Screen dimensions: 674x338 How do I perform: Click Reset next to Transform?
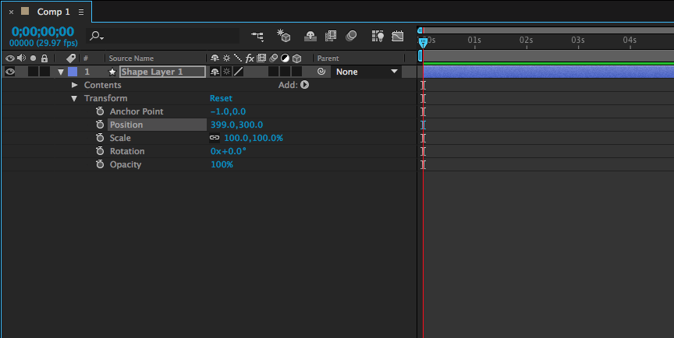click(x=221, y=98)
